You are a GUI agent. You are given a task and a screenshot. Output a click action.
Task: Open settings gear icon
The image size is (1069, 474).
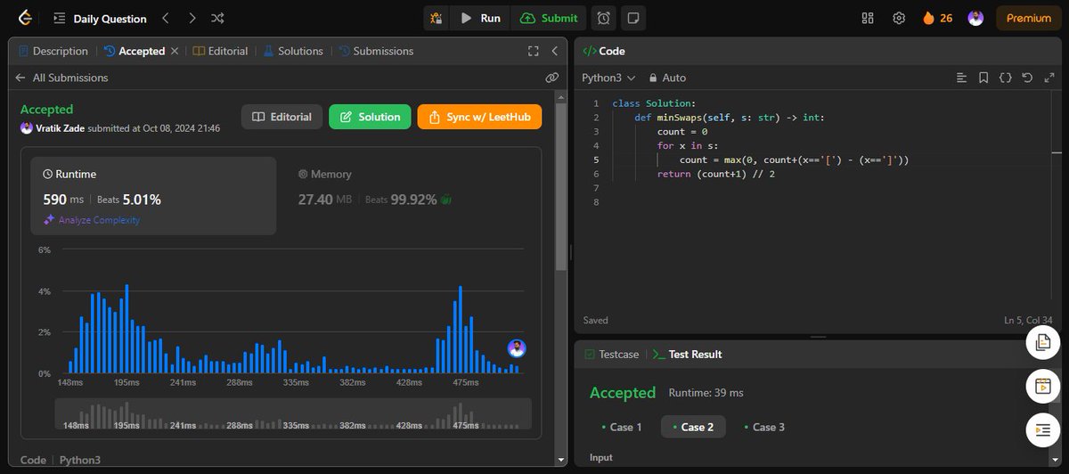899,18
